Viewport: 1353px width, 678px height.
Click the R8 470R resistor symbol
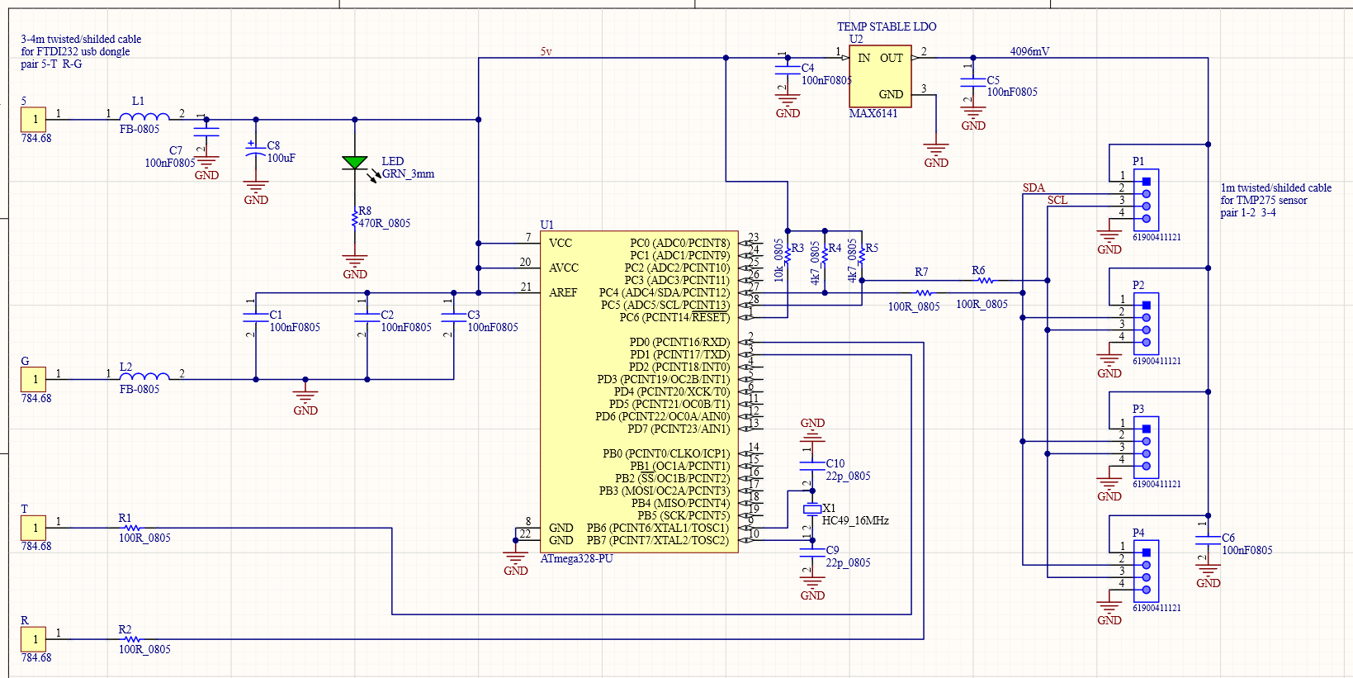[x=355, y=220]
